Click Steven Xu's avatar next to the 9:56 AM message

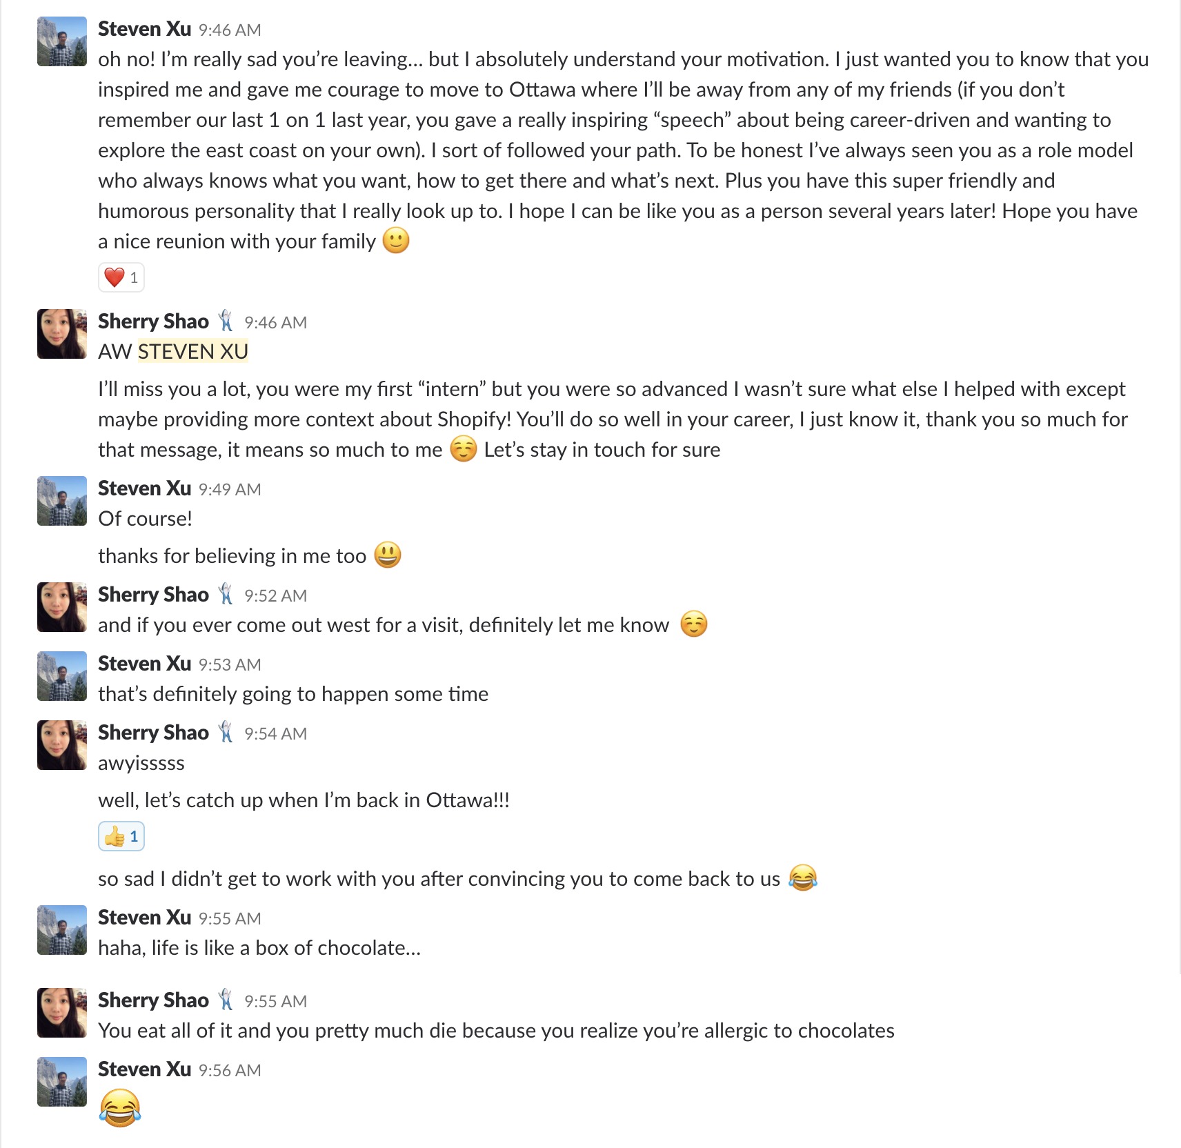pyautogui.click(x=62, y=1082)
